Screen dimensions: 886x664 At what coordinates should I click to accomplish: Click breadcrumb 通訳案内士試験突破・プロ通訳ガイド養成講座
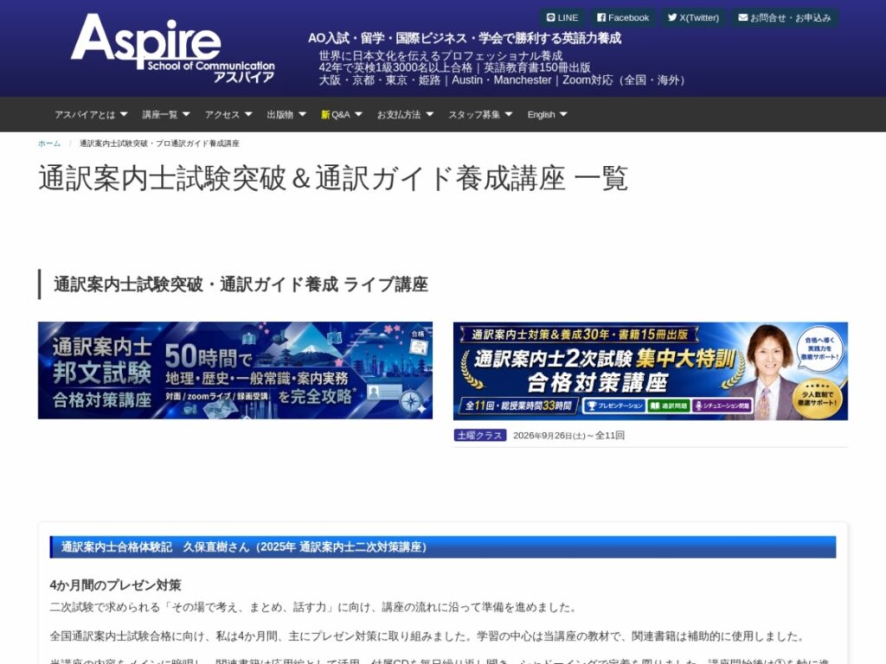click(159, 144)
